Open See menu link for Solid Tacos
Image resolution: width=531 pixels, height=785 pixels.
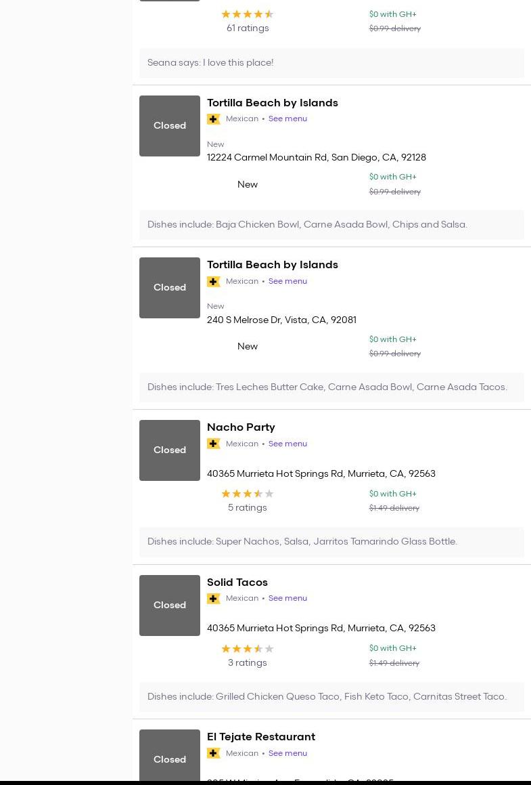point(287,598)
